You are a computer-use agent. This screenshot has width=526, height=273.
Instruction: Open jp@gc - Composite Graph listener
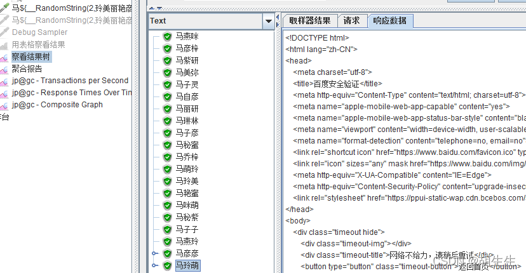tap(57, 105)
